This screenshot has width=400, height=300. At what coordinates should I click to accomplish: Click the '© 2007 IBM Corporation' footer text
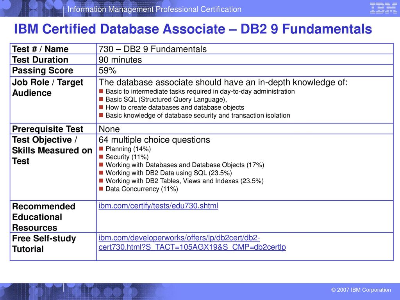(x=361, y=290)
